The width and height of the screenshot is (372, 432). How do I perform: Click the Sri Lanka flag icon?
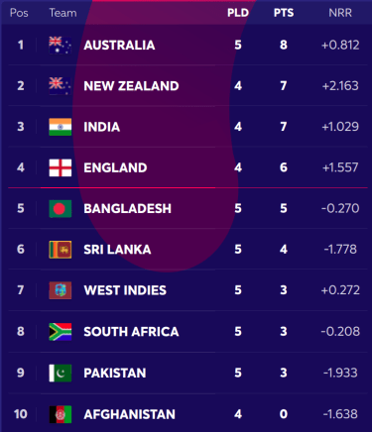[x=61, y=250]
